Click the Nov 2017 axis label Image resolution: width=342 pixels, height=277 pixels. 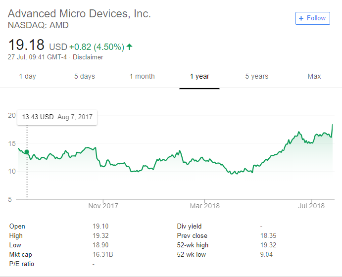103,205
